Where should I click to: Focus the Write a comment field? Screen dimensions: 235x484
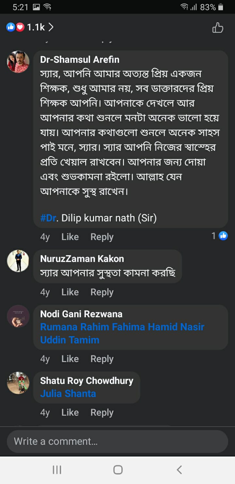pyautogui.click(x=117, y=441)
